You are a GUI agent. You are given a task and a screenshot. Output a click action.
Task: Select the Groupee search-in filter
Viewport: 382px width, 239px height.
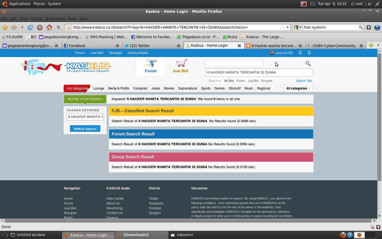[x=267, y=81]
